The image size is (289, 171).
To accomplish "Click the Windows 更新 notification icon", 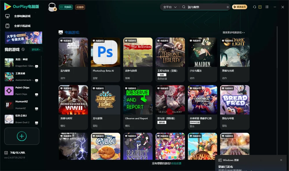I will [220, 160].
